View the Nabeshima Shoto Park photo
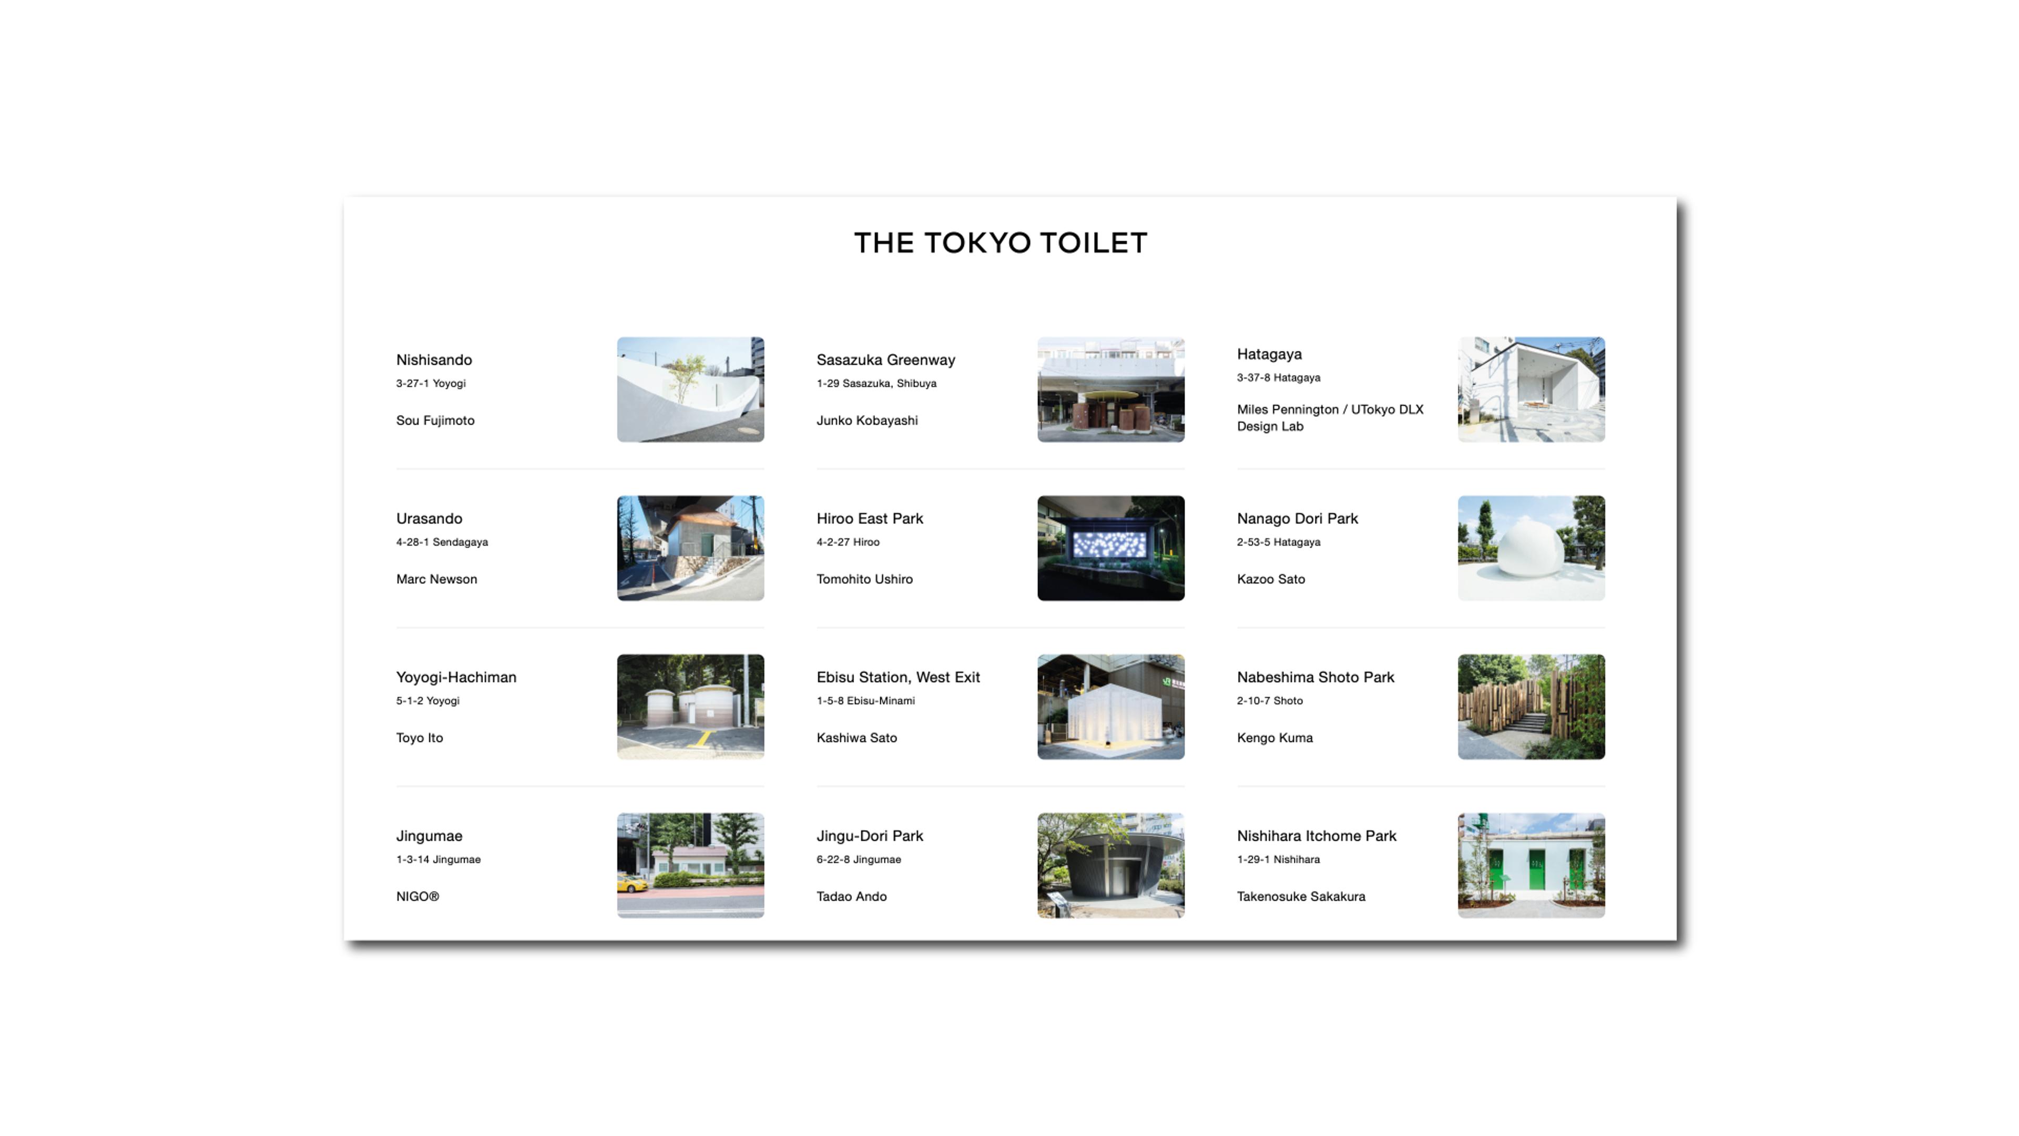The height and width of the screenshot is (1136, 2019). (x=1531, y=707)
